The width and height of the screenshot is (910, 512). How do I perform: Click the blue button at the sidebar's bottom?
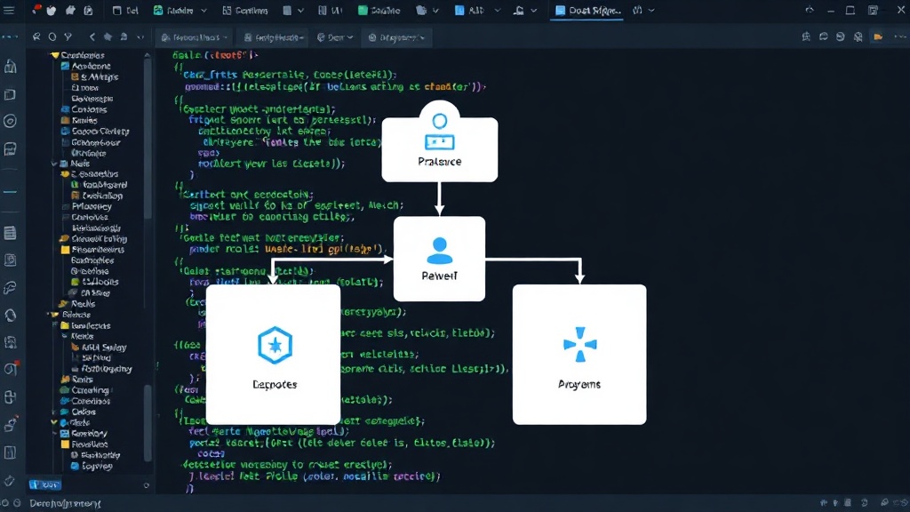(x=44, y=484)
